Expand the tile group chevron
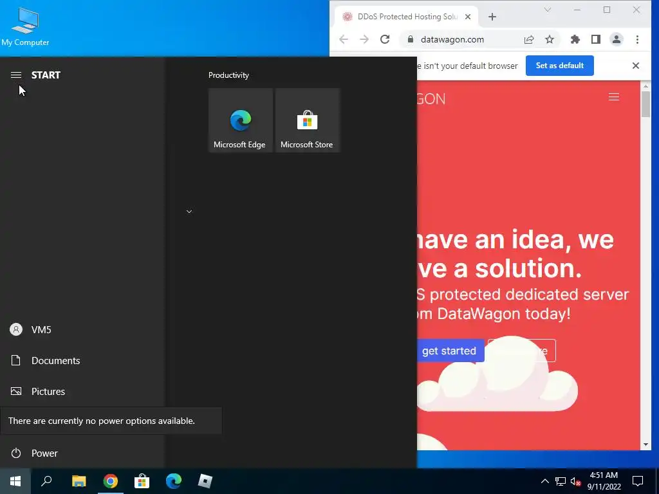Image resolution: width=659 pixels, height=494 pixels. [x=189, y=211]
